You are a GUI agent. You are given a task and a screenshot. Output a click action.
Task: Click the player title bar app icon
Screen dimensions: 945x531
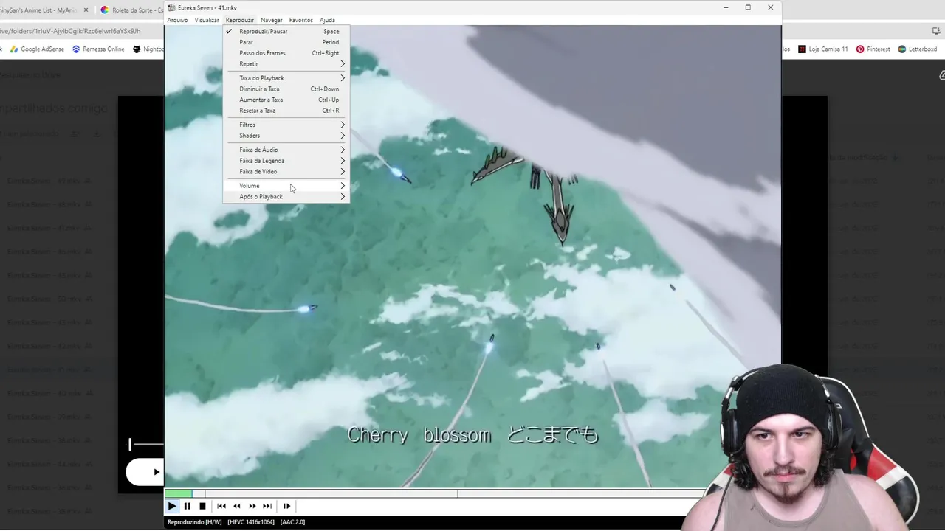click(172, 7)
